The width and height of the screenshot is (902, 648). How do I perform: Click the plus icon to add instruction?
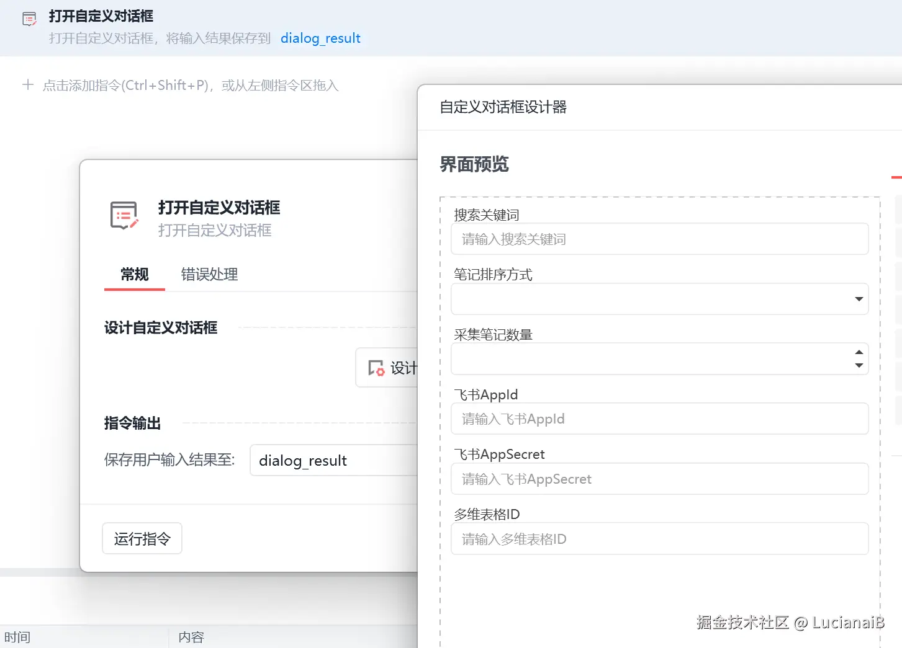click(28, 84)
